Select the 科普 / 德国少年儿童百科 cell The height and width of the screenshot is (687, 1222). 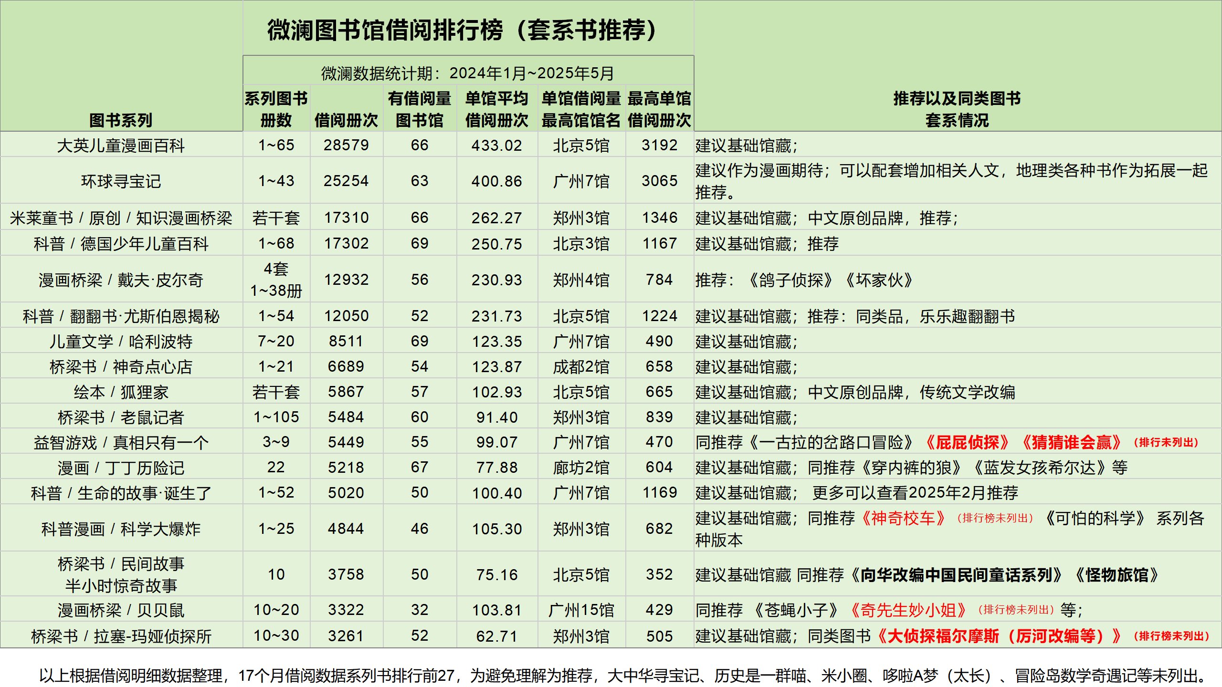(121, 244)
